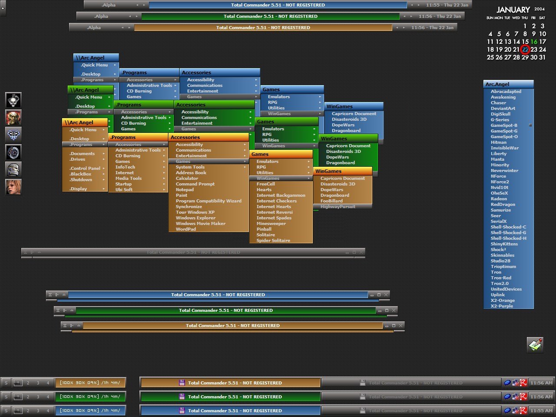
Task: Launch the orc face desktop icon
Action: (x=13, y=117)
